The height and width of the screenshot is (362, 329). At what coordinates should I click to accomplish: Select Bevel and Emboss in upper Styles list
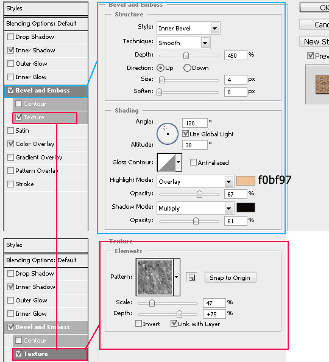[46, 91]
